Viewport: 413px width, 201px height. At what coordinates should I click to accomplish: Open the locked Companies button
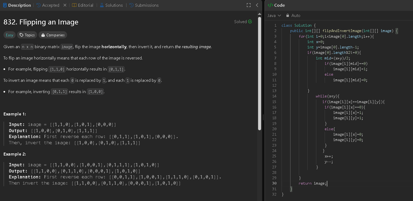pyautogui.click(x=53, y=35)
